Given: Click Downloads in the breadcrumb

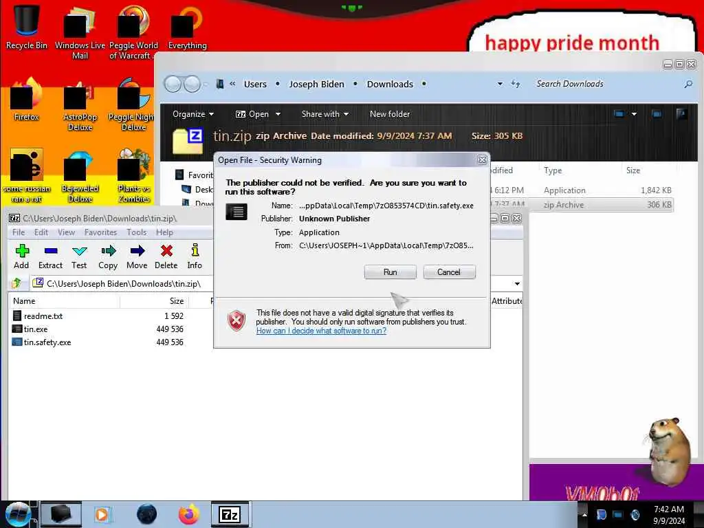Looking at the screenshot, I should [390, 84].
